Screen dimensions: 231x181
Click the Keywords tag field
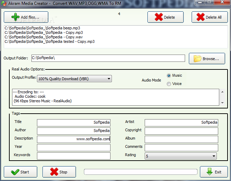74,156
